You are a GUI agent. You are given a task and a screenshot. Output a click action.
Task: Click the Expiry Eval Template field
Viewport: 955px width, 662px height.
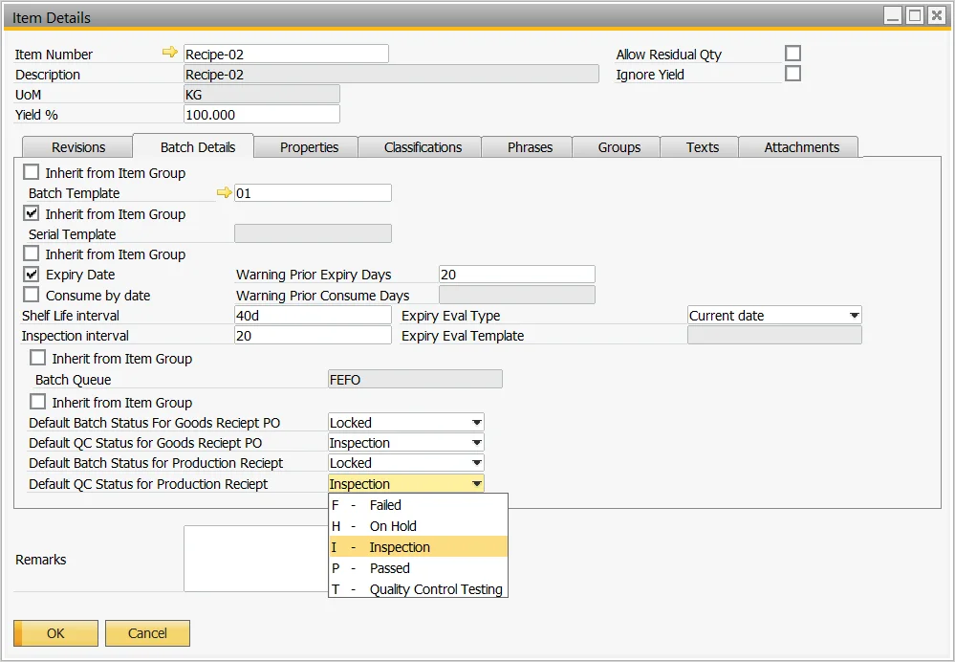pyautogui.click(x=774, y=335)
